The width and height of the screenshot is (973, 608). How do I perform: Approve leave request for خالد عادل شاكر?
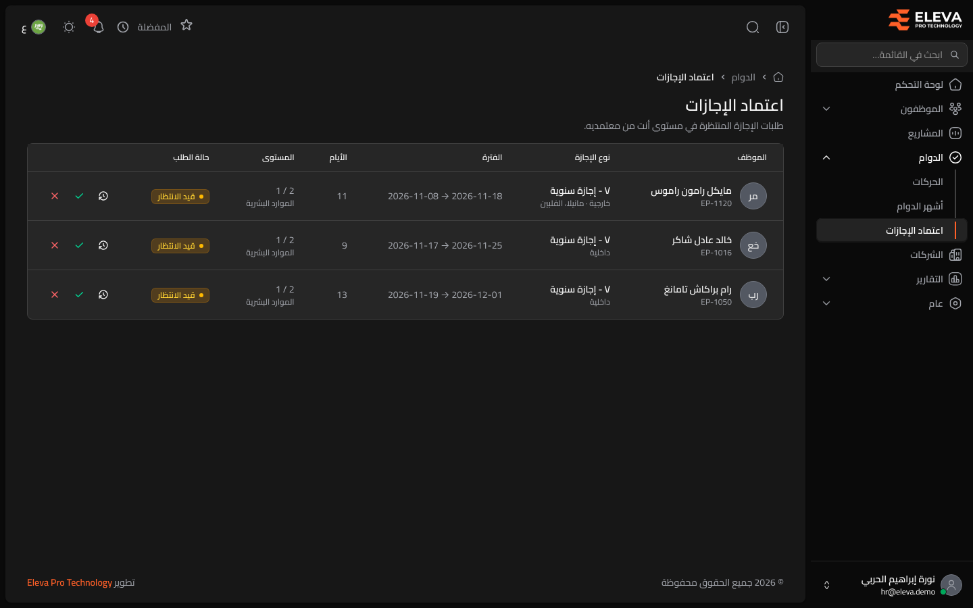79,245
